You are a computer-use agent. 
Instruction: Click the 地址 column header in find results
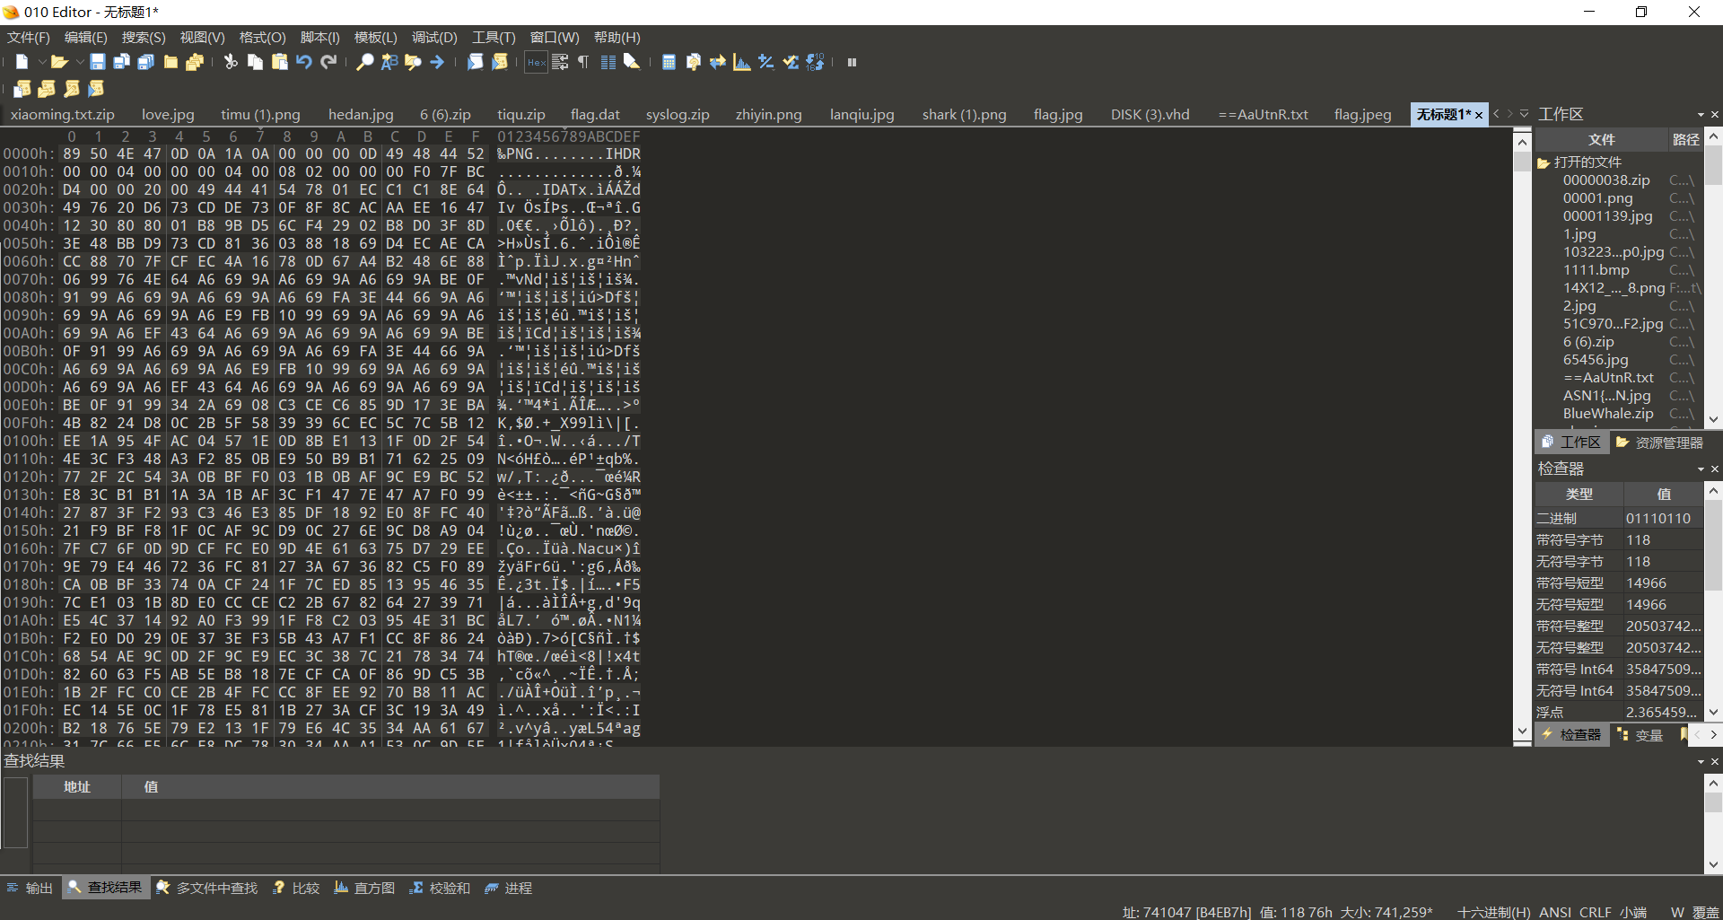tap(77, 786)
